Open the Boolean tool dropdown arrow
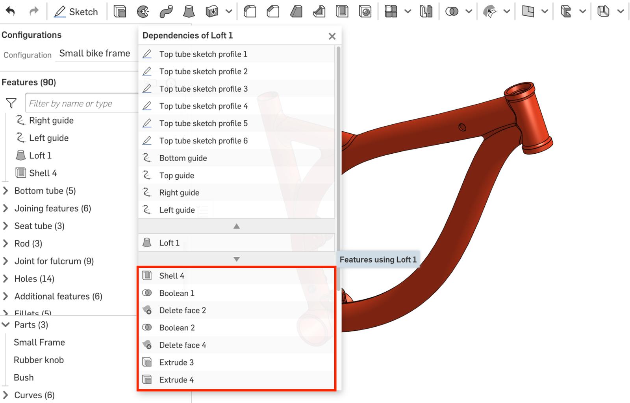 pyautogui.click(x=469, y=11)
